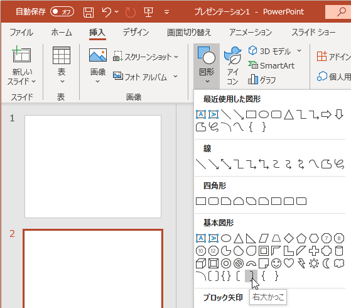Viewport: 351px width, 308px height.
Task: Insert a SmartArt graphic
Action: pos(271,65)
